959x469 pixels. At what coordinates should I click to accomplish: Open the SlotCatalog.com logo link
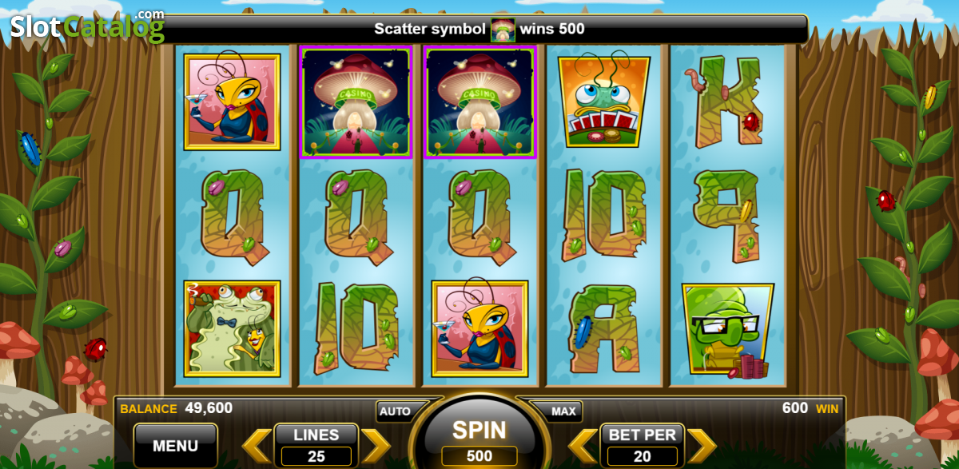[x=86, y=26]
